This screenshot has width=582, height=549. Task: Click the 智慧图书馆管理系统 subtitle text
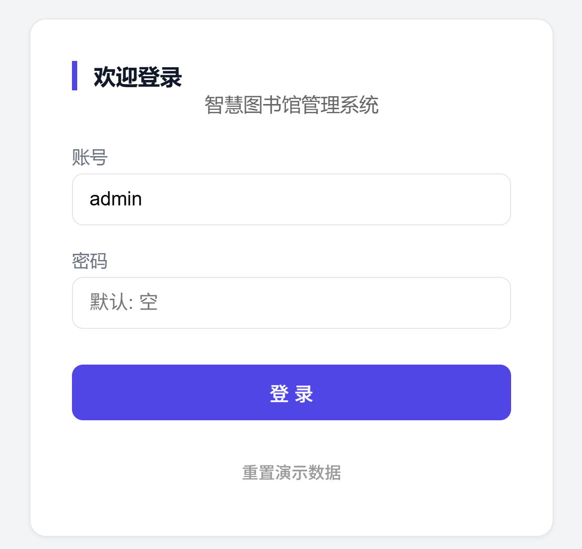[291, 105]
